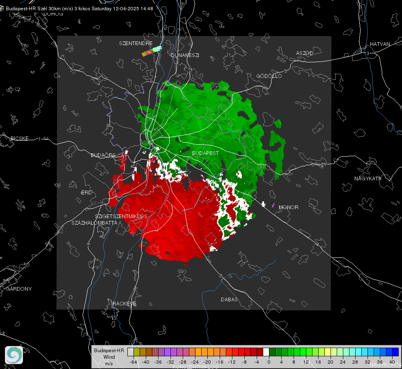Click the multicolored echo streak near Szentendre
402x369 pixels.
click(152, 51)
